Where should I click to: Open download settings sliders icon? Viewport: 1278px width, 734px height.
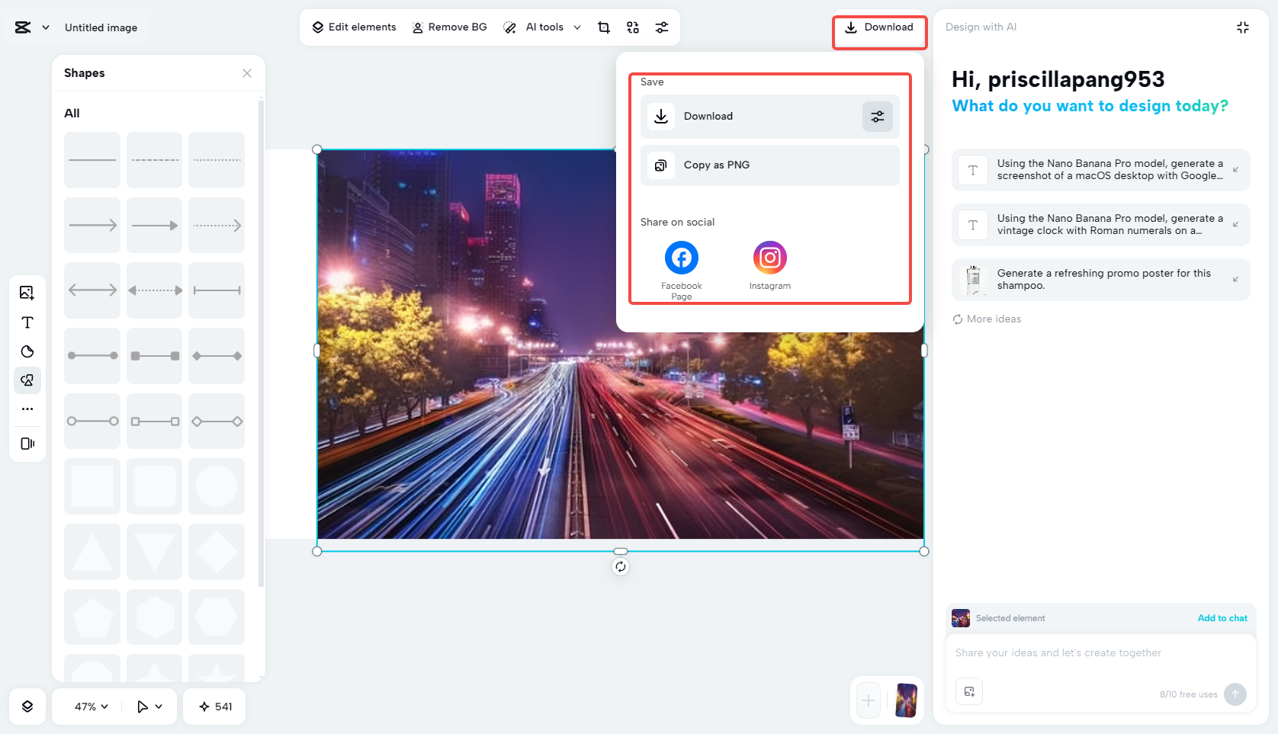point(878,117)
